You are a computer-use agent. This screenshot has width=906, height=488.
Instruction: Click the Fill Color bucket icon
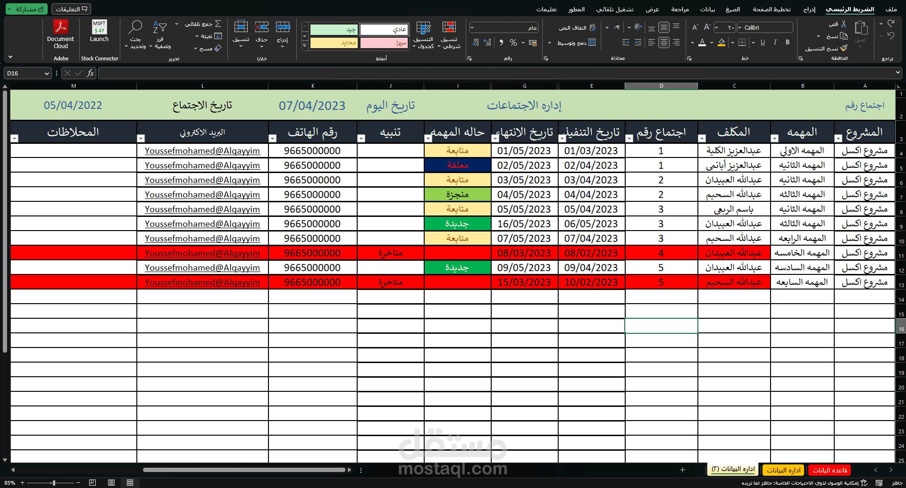tap(721, 42)
